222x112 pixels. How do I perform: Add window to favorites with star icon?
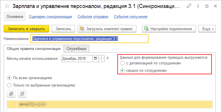(x=7, y=6)
